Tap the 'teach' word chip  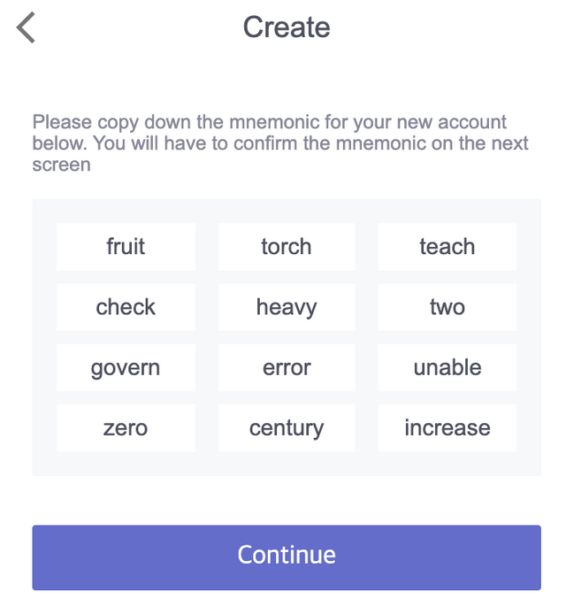(x=447, y=247)
